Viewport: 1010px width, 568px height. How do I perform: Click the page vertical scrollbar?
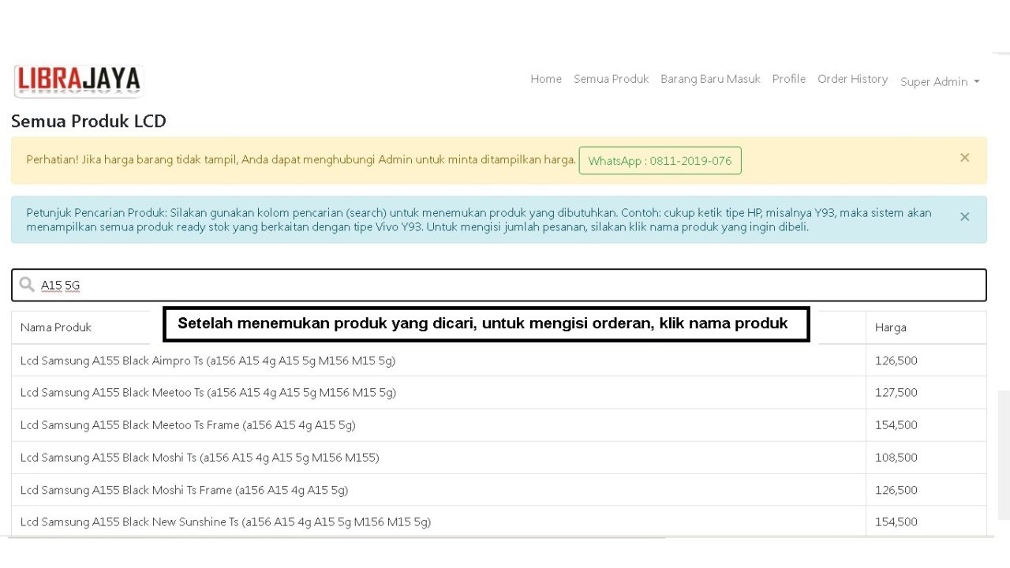(x=1004, y=454)
